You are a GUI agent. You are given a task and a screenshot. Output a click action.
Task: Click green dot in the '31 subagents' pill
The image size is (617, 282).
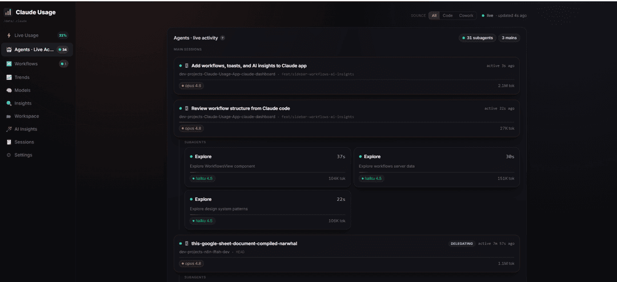[463, 38]
